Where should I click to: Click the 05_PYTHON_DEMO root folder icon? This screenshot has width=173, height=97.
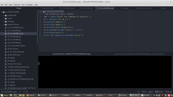(x=4, y=12)
